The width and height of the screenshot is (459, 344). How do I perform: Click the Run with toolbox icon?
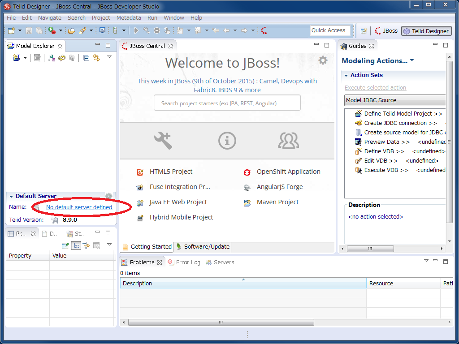(x=52, y=30)
